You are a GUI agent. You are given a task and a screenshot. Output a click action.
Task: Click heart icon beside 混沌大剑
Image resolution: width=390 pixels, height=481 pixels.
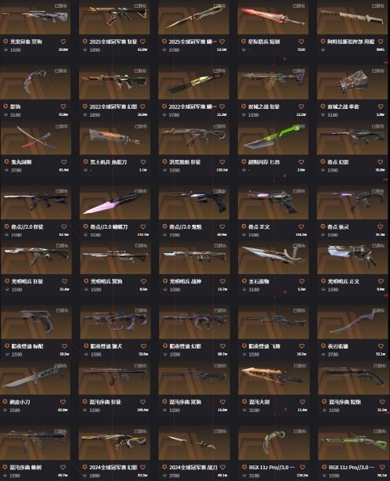[x=302, y=402]
